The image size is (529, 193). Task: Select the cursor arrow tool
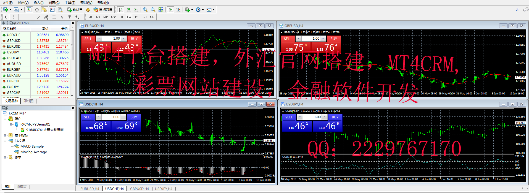click(x=6, y=17)
